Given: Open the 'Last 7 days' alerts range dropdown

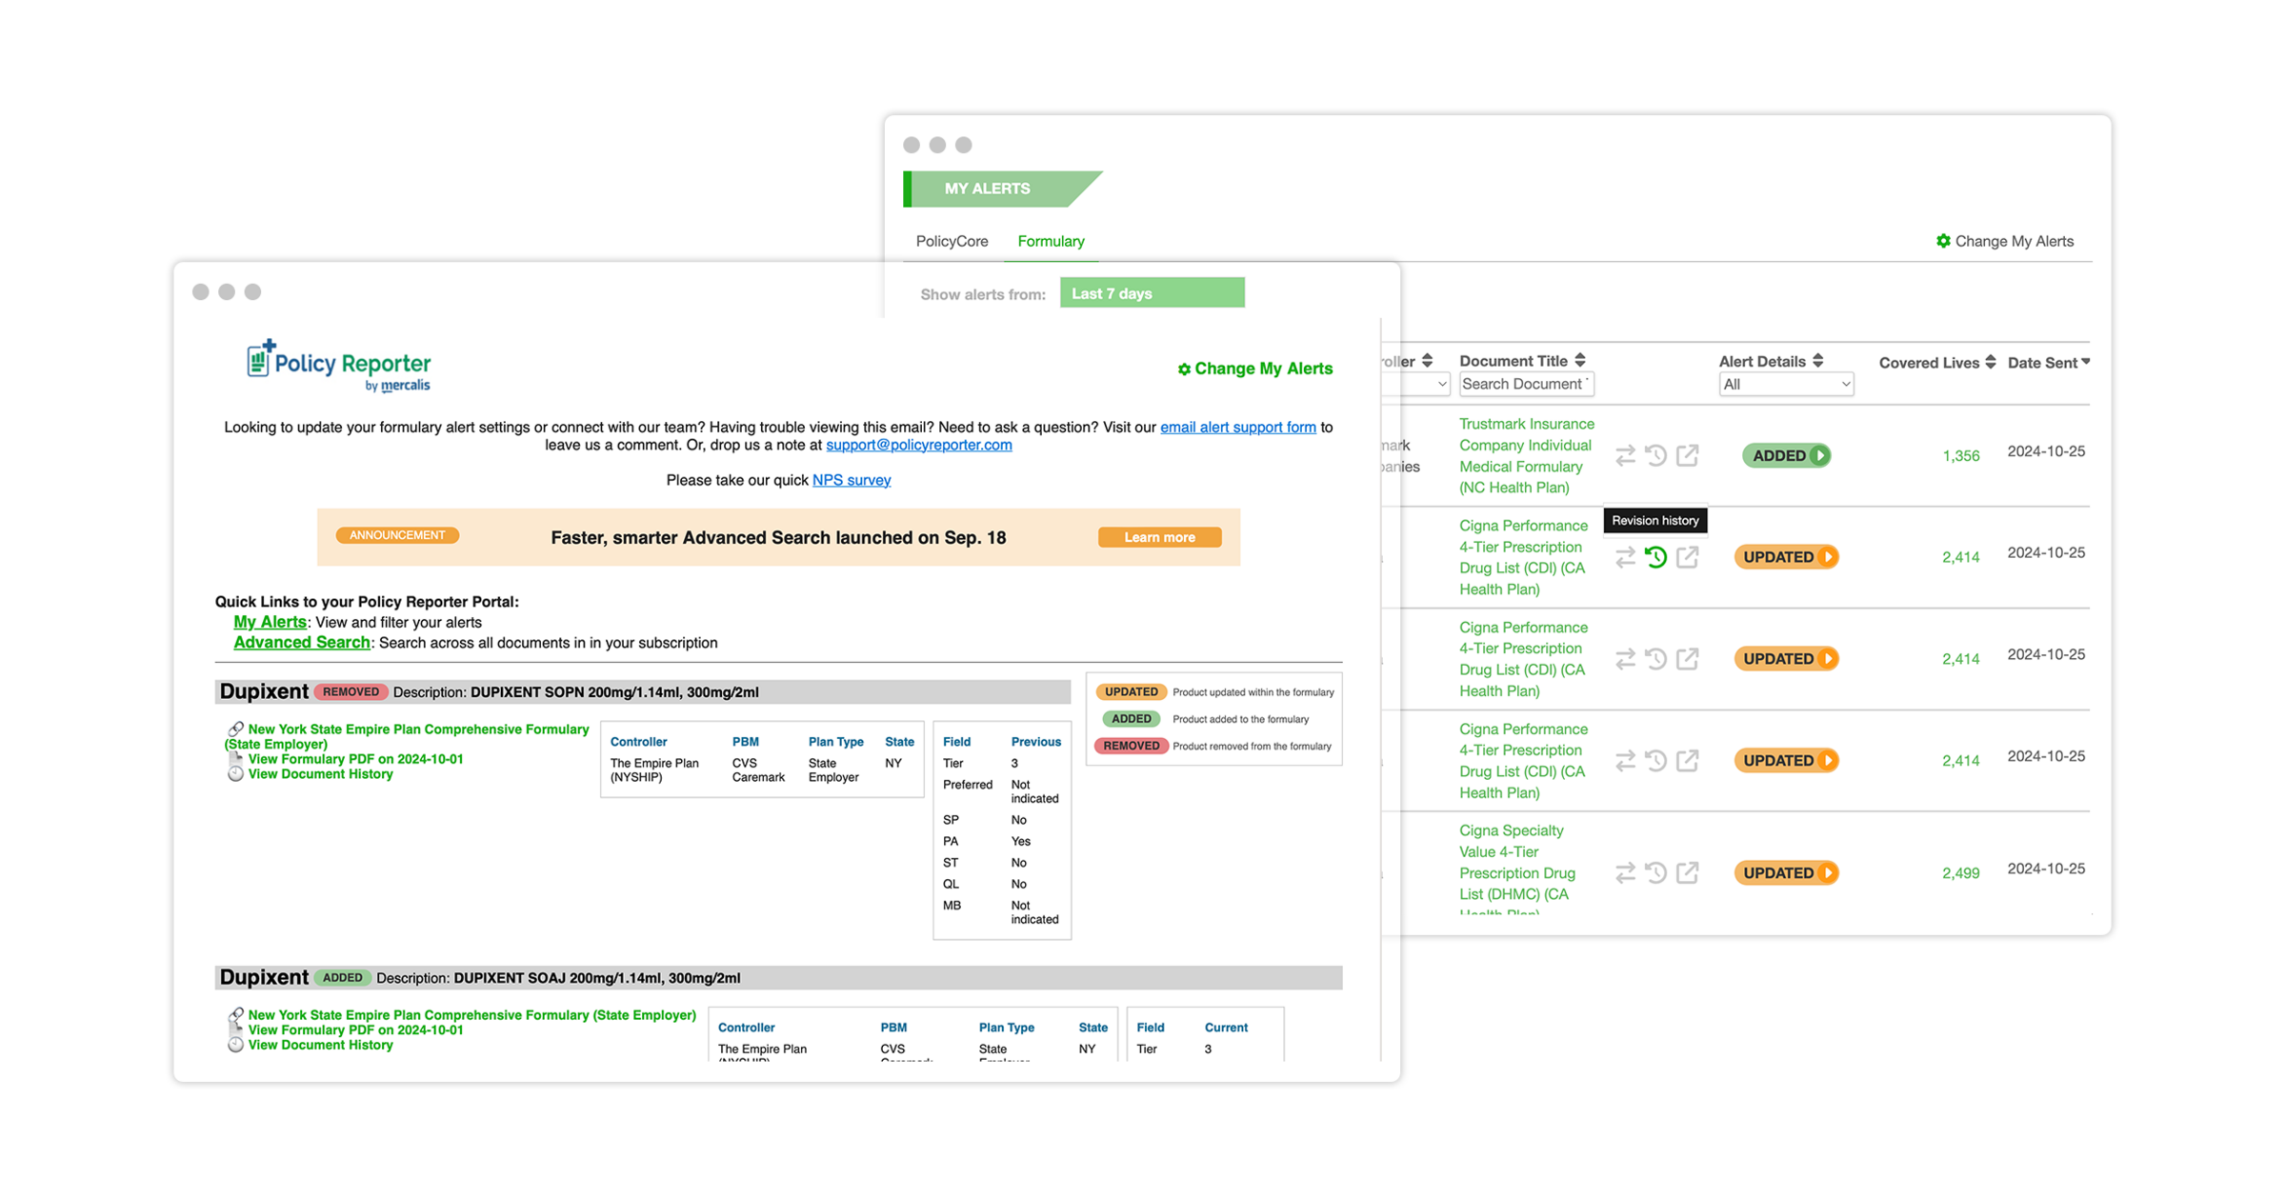Looking at the screenshot, I should 1151,293.
